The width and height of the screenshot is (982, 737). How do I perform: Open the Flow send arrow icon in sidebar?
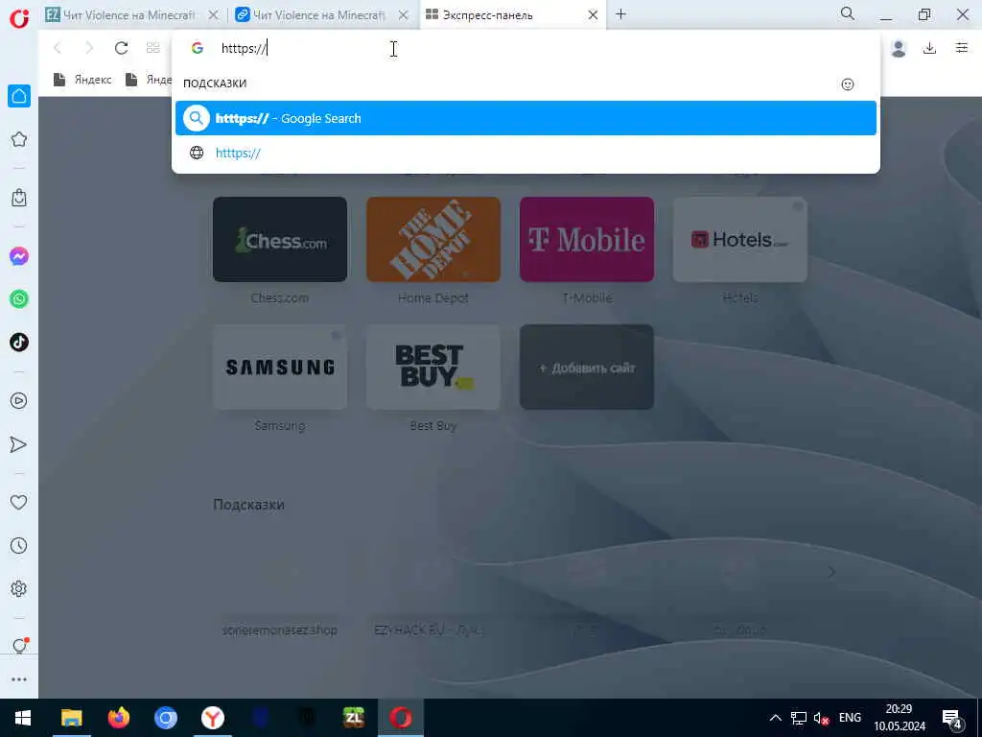[19, 444]
